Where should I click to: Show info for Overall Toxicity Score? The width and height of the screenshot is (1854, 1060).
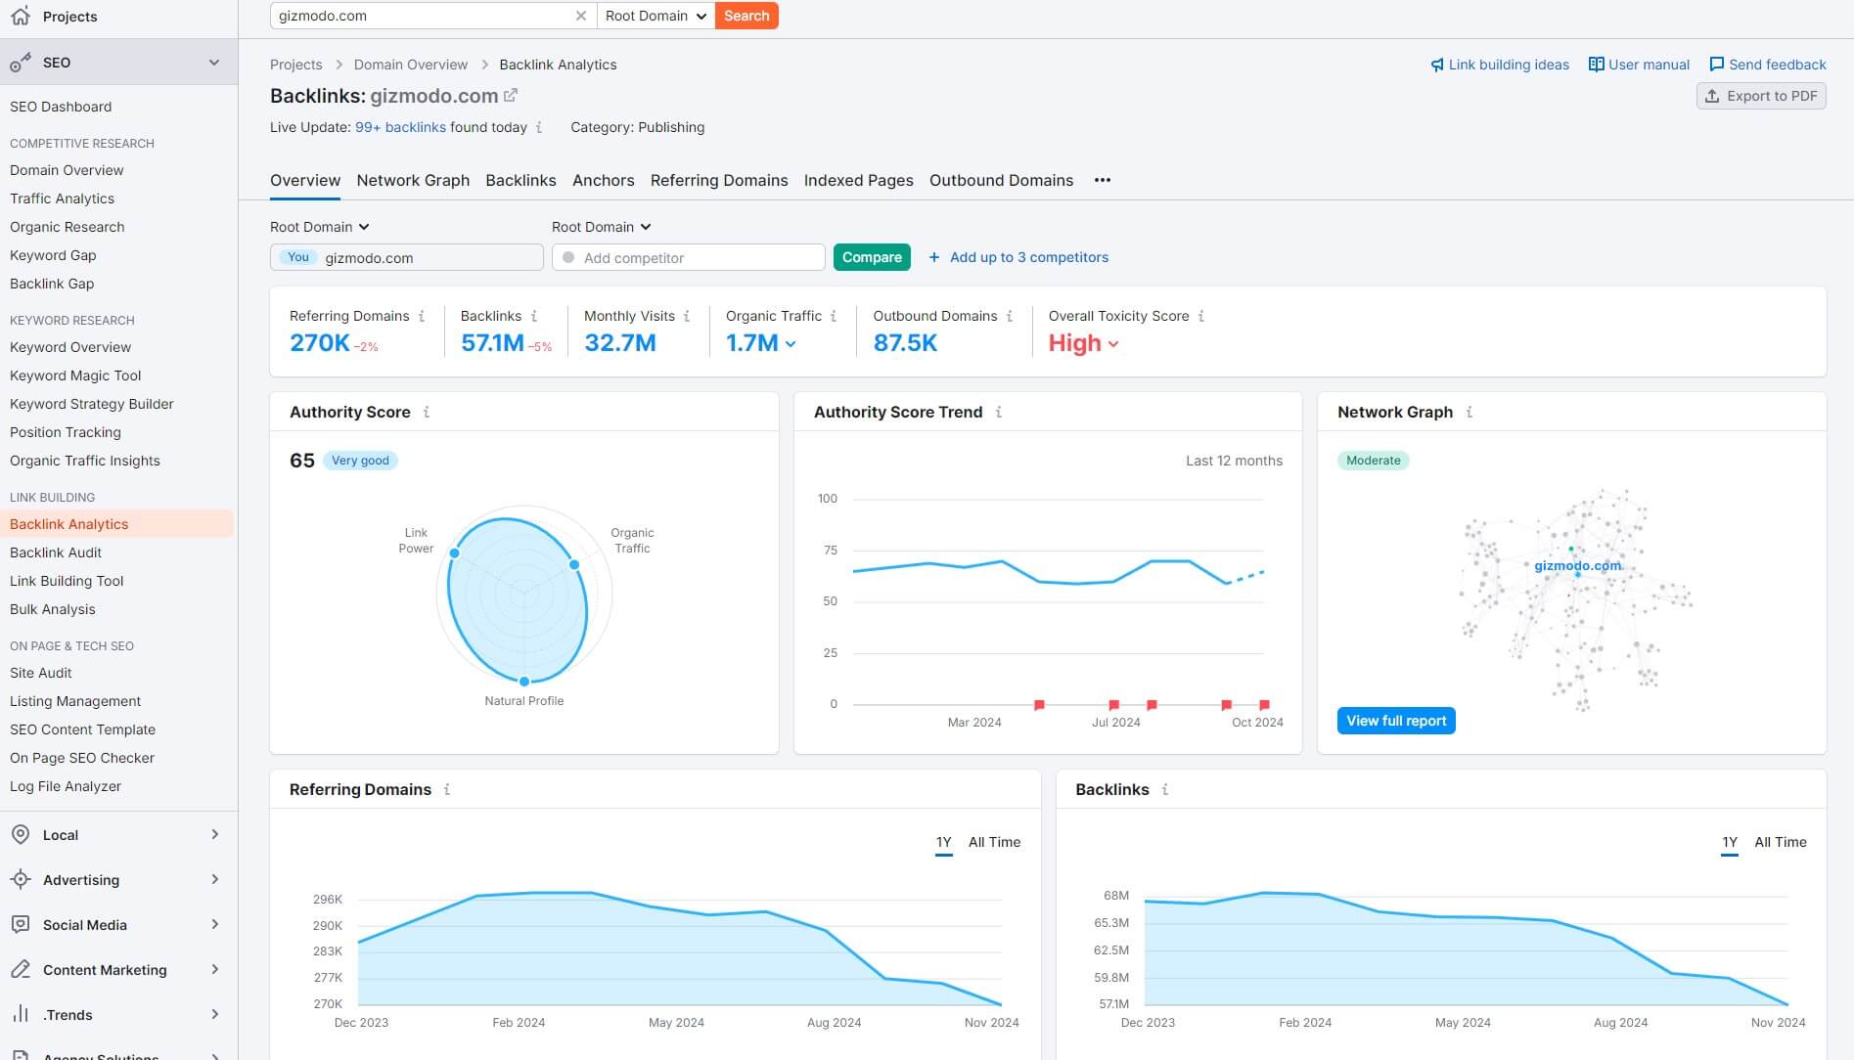[1201, 316]
